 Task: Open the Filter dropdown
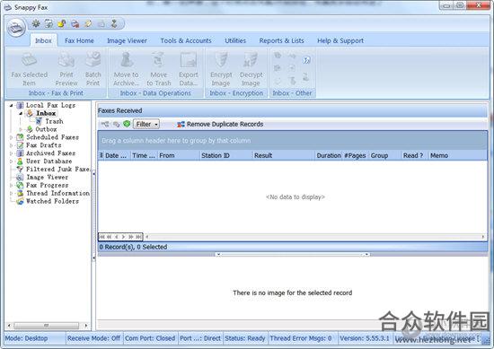[146, 124]
